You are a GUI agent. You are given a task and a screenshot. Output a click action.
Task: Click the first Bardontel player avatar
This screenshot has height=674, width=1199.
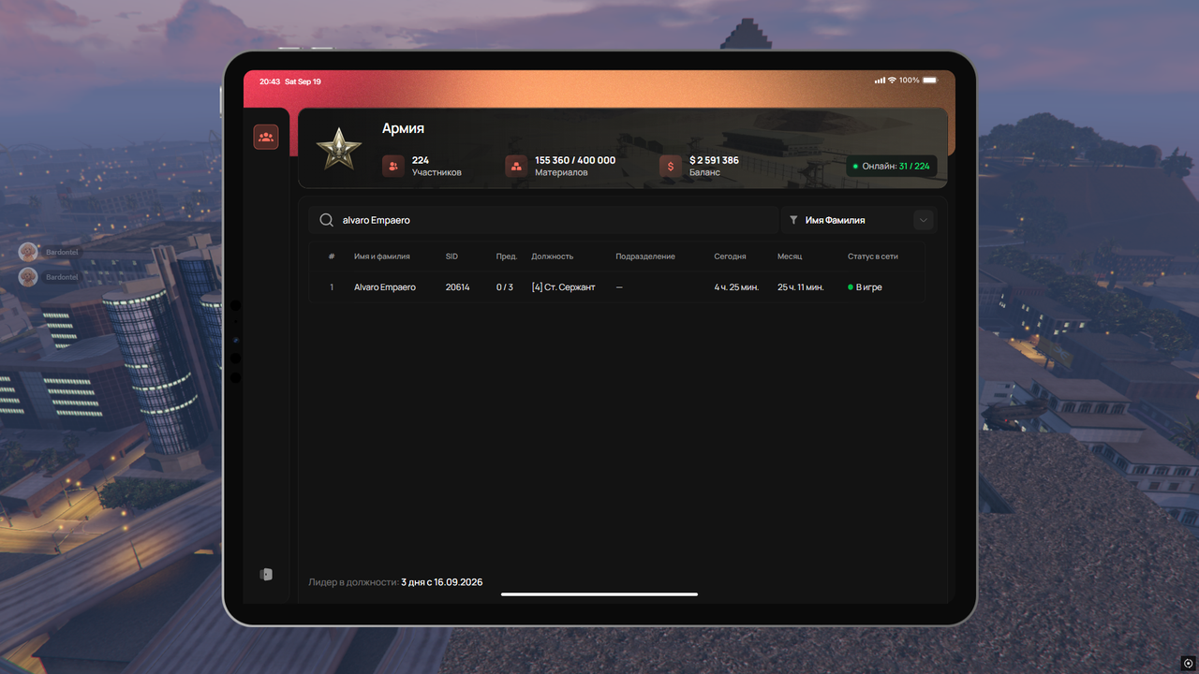pyautogui.click(x=28, y=252)
